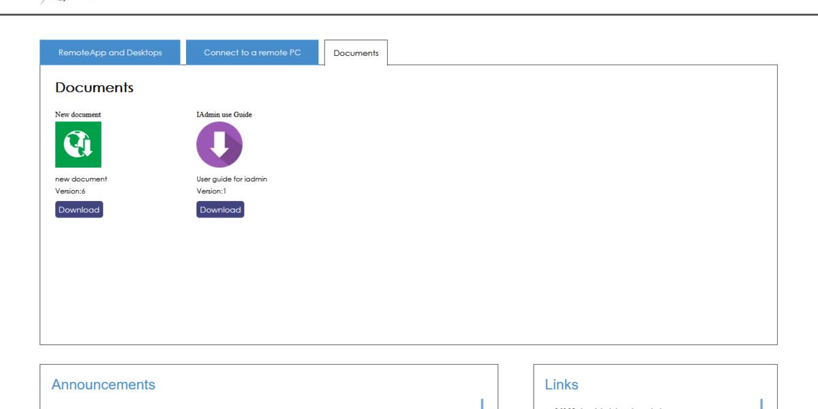The height and width of the screenshot is (409, 818).
Task: Click the Links panel scrollbar
Action: coord(761,404)
